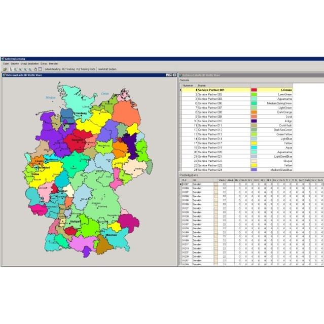Click the Indigo color swatch
Viewport: 324px width, 324px height.
point(254,121)
